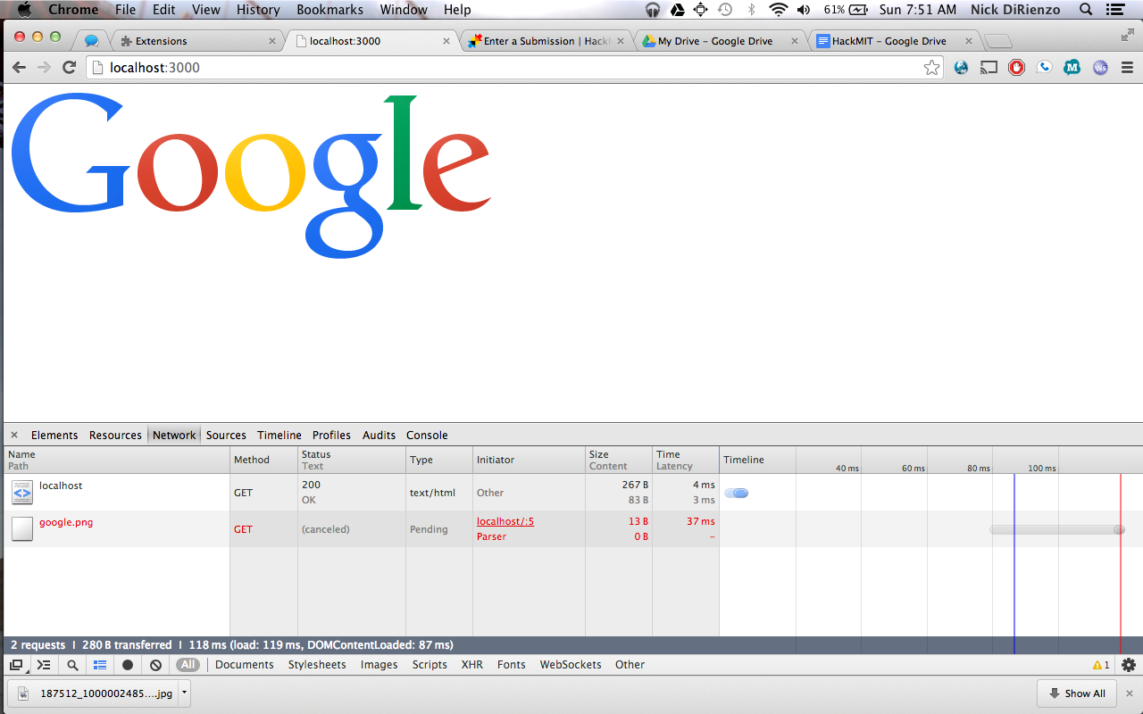
Task: Select the Network panel tab
Action: point(174,436)
